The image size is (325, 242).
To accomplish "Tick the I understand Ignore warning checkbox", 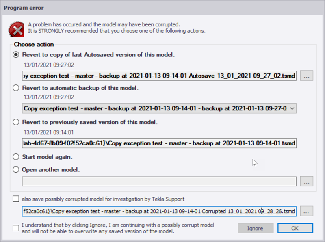I will click(16, 228).
